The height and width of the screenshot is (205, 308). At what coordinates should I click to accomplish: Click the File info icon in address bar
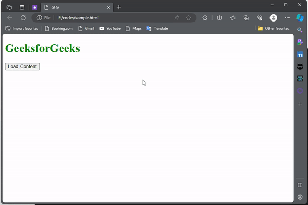[40, 18]
